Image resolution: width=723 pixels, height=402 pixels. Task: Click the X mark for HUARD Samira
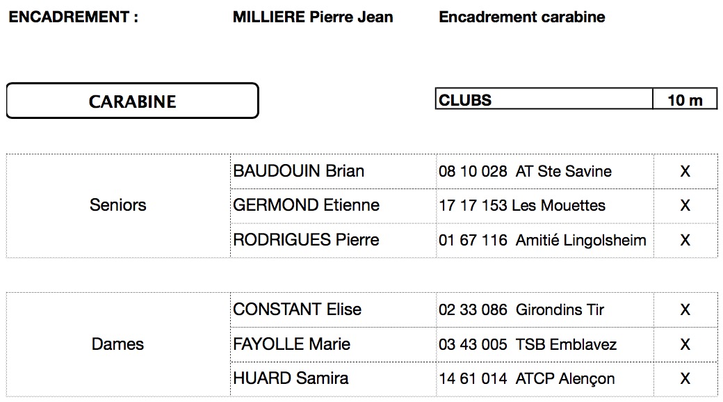point(685,378)
